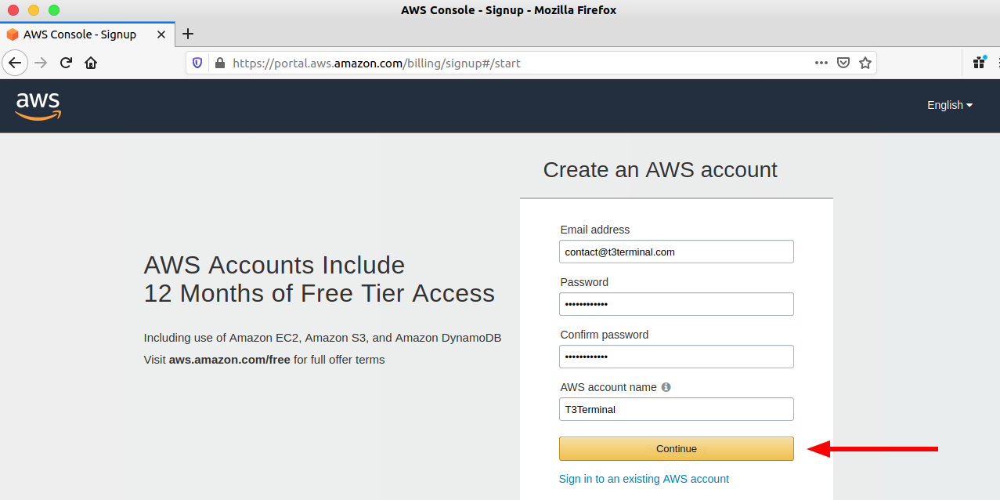Image resolution: width=1000 pixels, height=500 pixels.
Task: Click the yellow Continue button
Action: point(677,448)
